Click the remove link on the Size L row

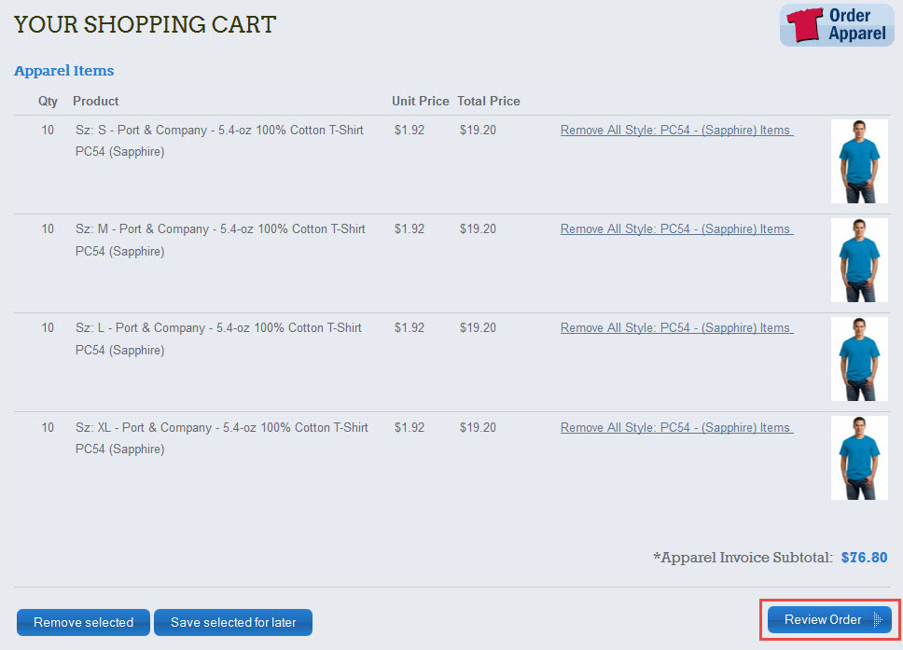coord(675,327)
